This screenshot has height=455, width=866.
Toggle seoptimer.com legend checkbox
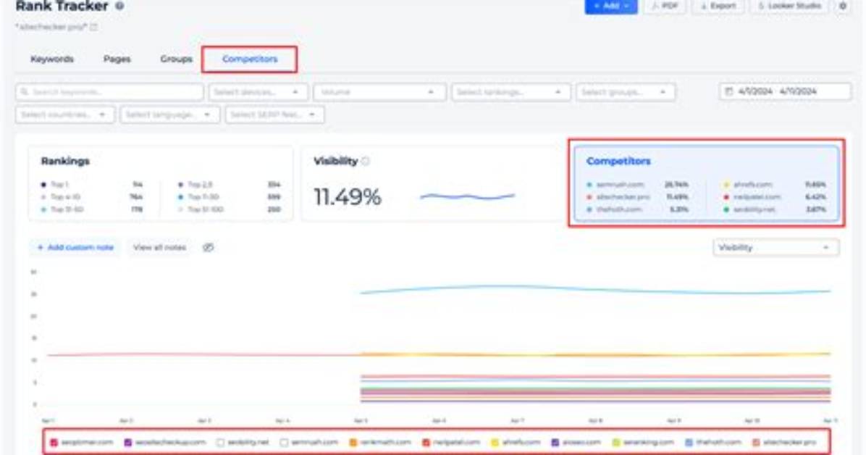point(54,442)
